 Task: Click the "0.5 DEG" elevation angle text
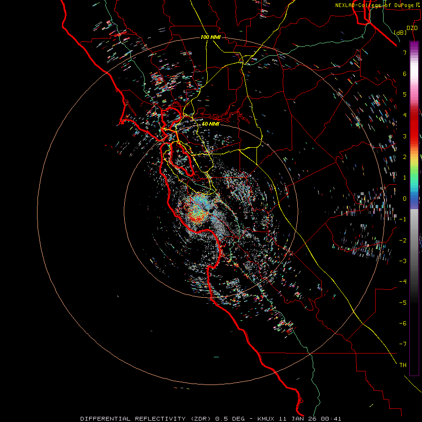point(230,419)
